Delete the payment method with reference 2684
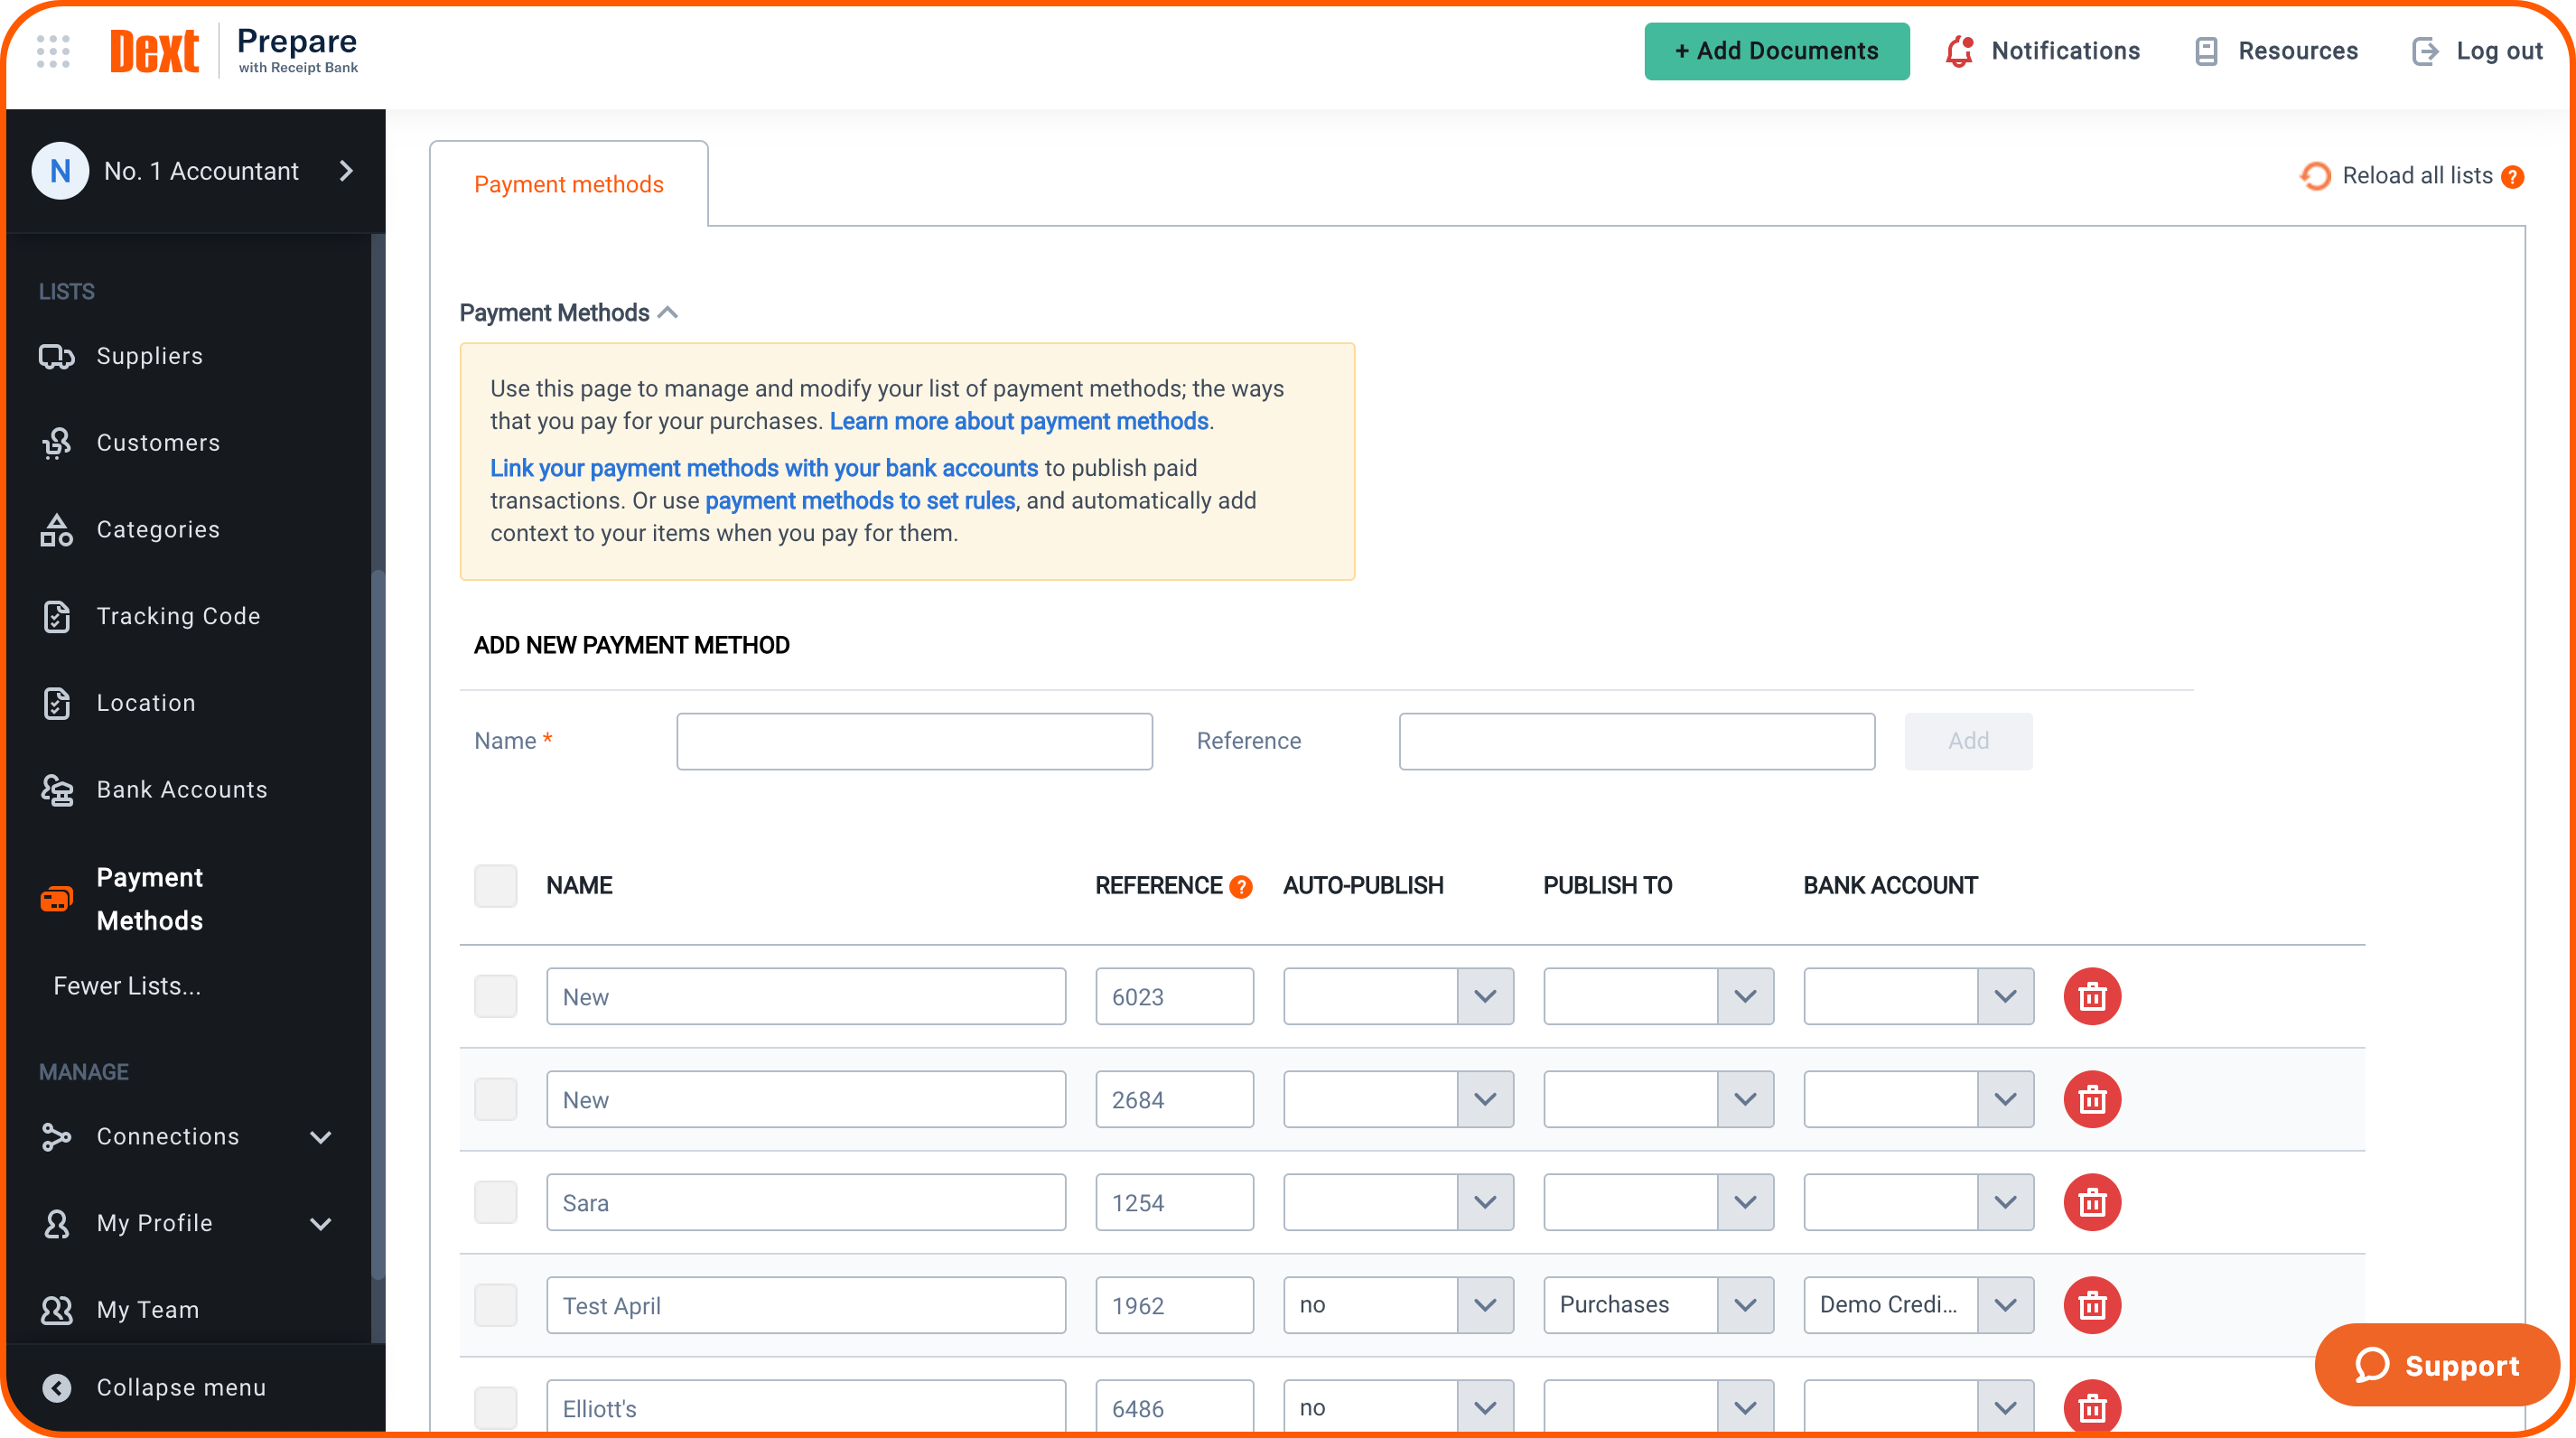 click(x=2092, y=1099)
